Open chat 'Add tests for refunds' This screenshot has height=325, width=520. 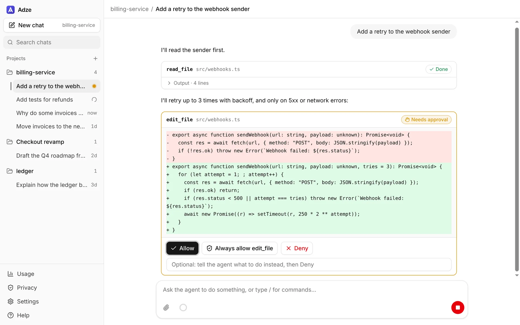[57, 99]
